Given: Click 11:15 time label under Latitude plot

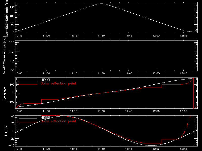Looking at the screenshot, I should pos(74,149).
